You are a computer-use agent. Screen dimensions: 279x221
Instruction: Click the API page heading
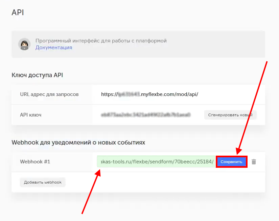[18, 12]
